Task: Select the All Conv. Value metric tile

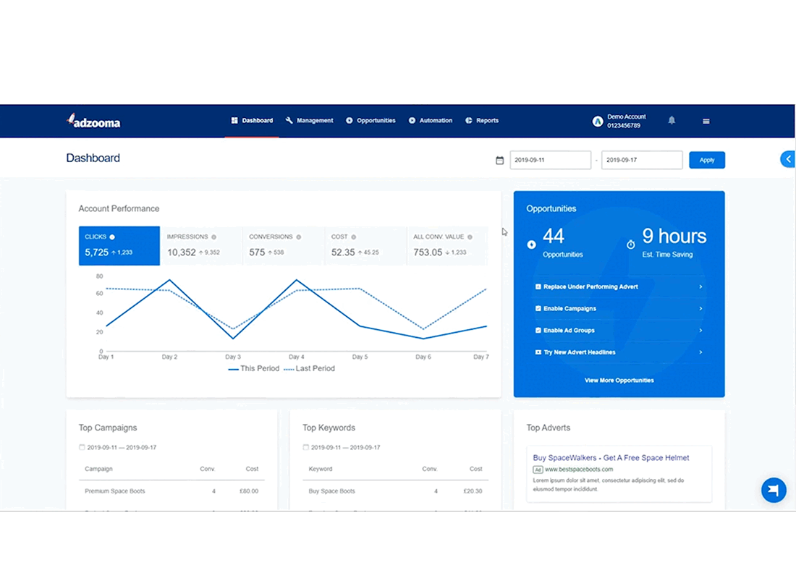Action: tap(448, 245)
